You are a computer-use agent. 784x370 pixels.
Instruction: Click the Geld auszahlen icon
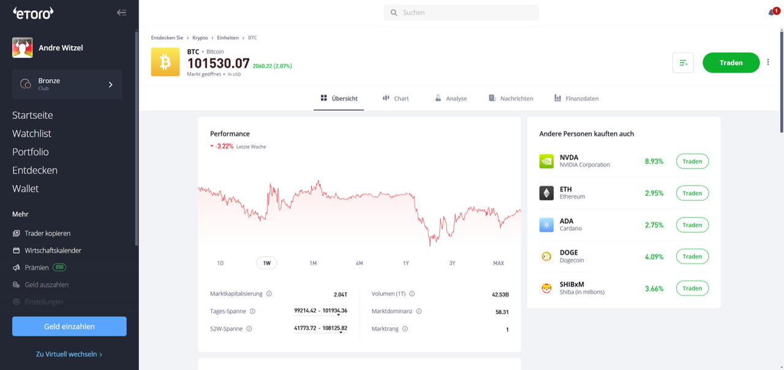[17, 285]
